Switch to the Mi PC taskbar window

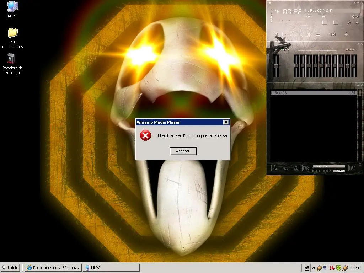111,268
